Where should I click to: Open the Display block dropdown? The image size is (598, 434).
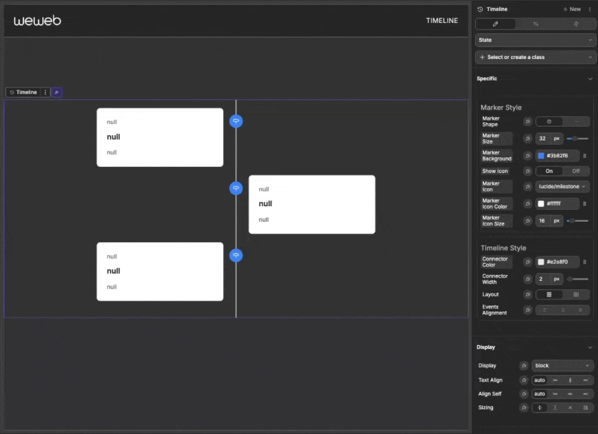[x=561, y=365]
